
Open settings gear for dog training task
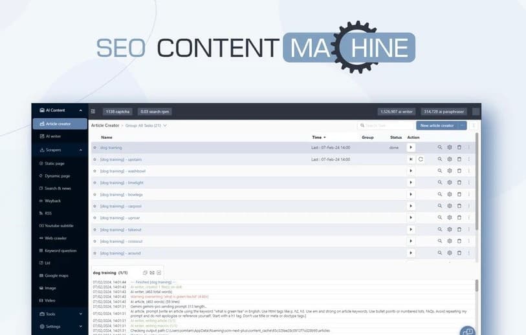450,147
